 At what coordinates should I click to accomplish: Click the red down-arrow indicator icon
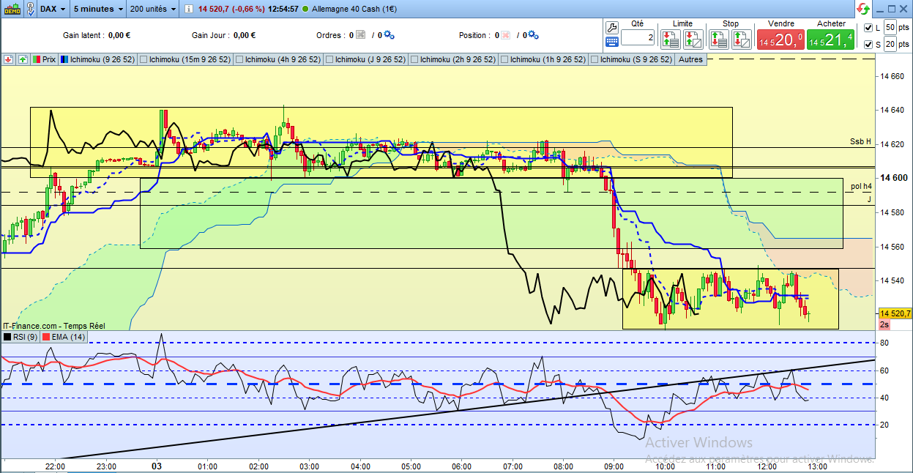coord(8,59)
